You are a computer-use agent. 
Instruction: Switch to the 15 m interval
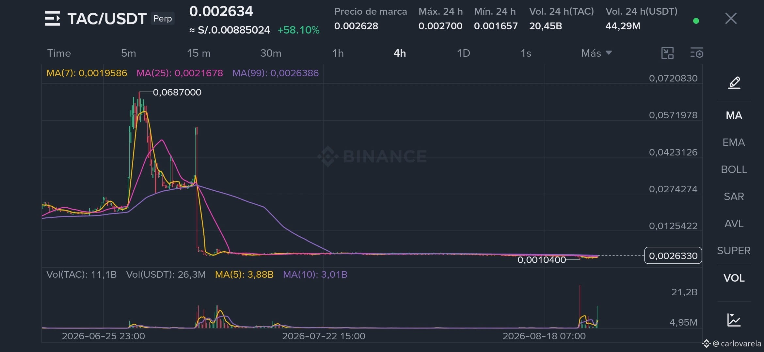point(199,53)
